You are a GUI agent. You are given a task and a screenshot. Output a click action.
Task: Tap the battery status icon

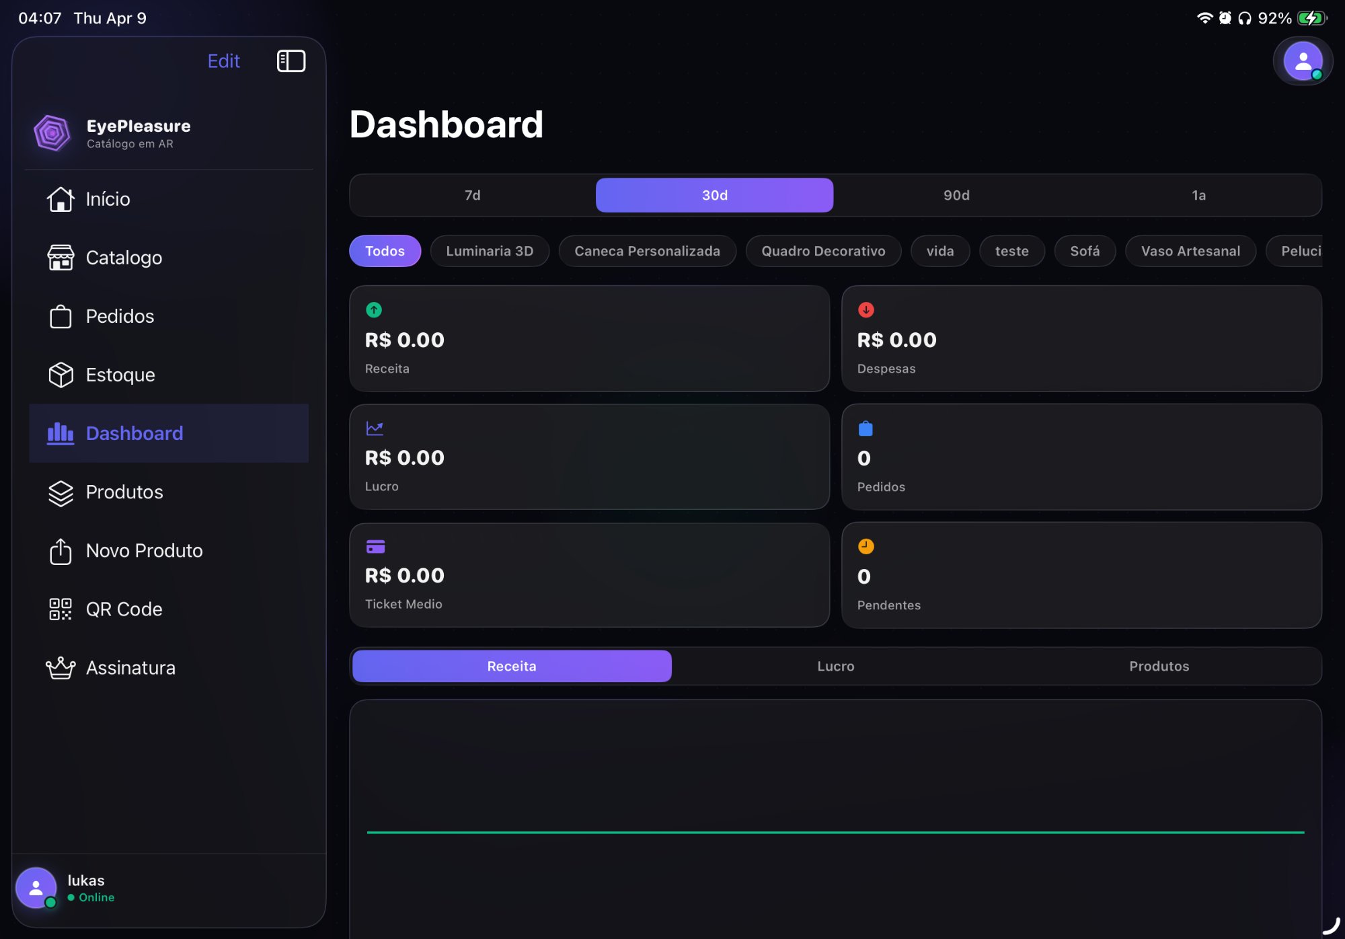pos(1312,18)
